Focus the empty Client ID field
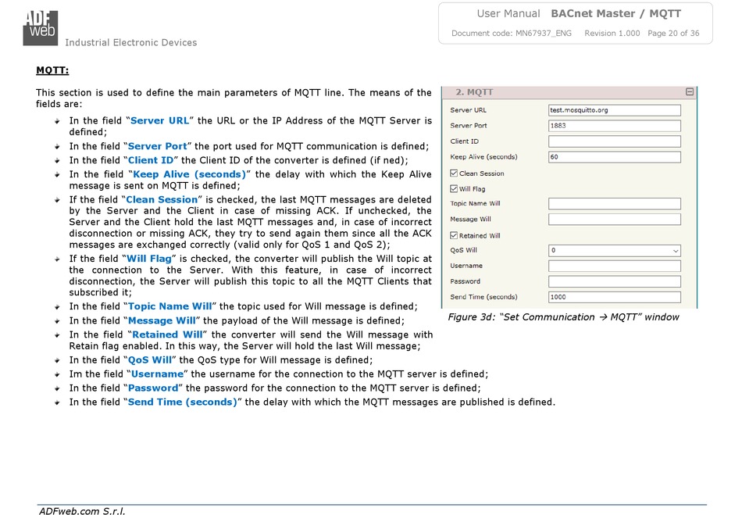Screen dimensions: 742x515 click(x=614, y=141)
